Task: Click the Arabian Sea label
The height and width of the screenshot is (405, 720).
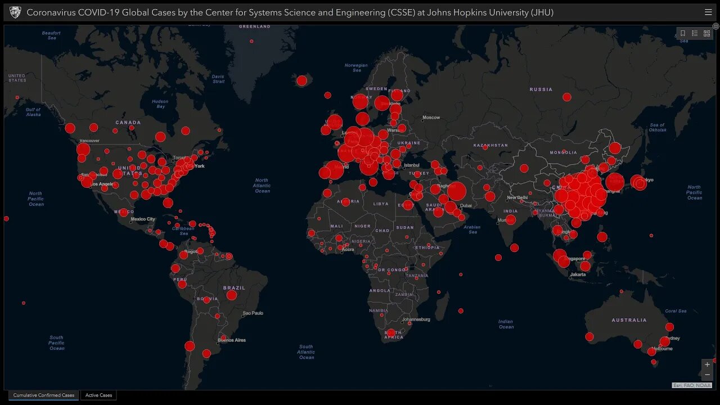Action: click(x=472, y=229)
